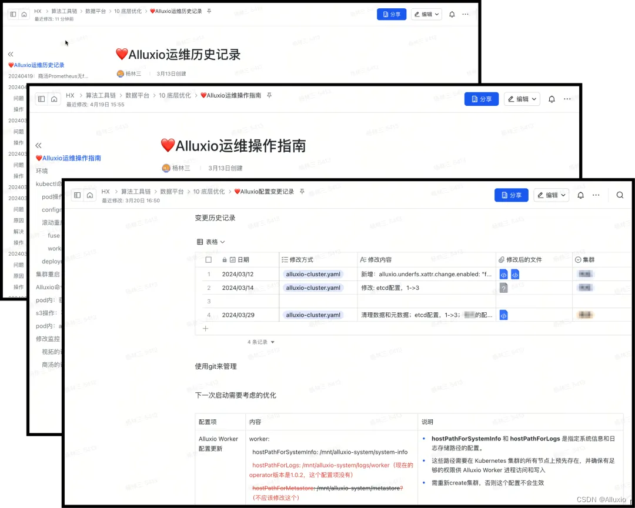
Task: Click the search icon in the front window
Action: point(620,195)
